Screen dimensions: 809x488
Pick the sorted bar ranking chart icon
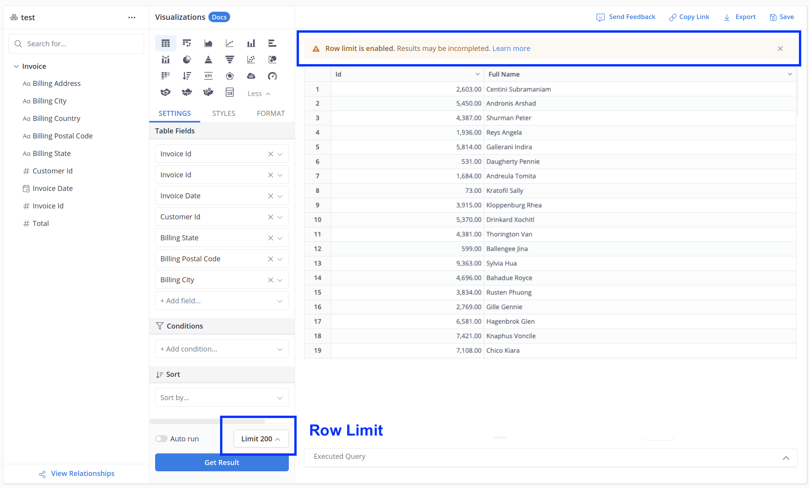(x=187, y=76)
